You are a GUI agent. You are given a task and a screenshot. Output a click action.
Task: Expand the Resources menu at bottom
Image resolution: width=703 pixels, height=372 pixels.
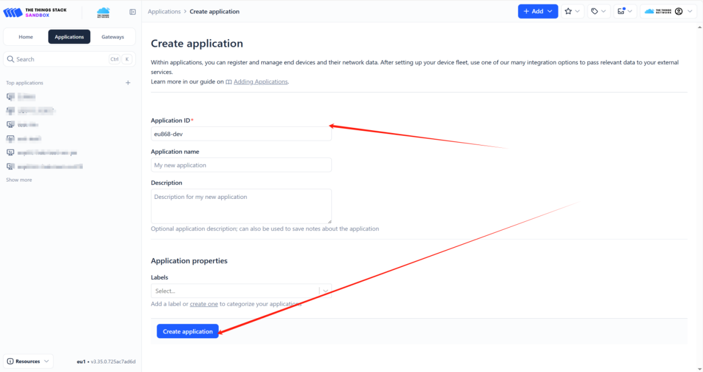pos(29,361)
